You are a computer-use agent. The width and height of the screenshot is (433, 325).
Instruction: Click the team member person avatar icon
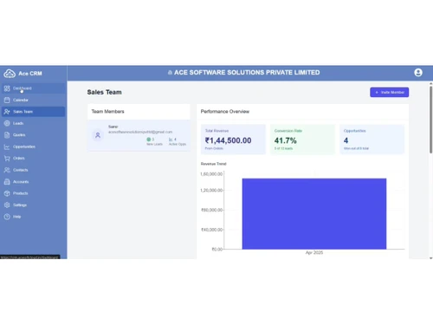pos(98,135)
